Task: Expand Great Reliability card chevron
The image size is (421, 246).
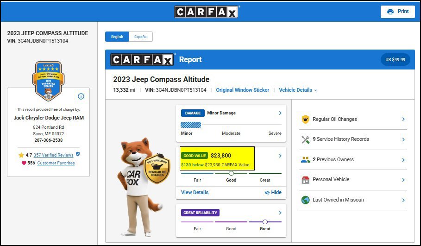Action: [x=280, y=213]
